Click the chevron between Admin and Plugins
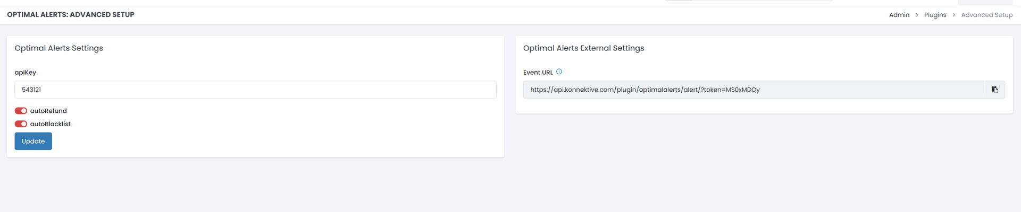Viewport: 1021px width, 212px height. point(917,15)
